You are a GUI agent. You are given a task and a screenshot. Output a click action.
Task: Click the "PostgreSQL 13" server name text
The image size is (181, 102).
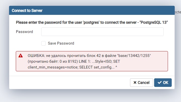point(154,22)
